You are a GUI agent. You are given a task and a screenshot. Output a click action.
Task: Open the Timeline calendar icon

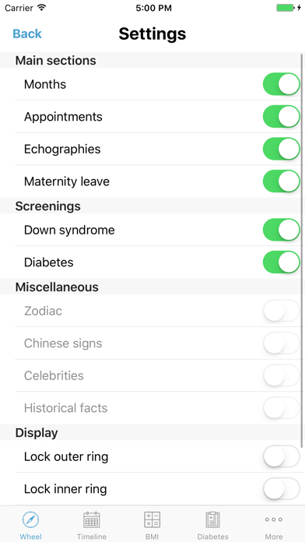point(92,519)
